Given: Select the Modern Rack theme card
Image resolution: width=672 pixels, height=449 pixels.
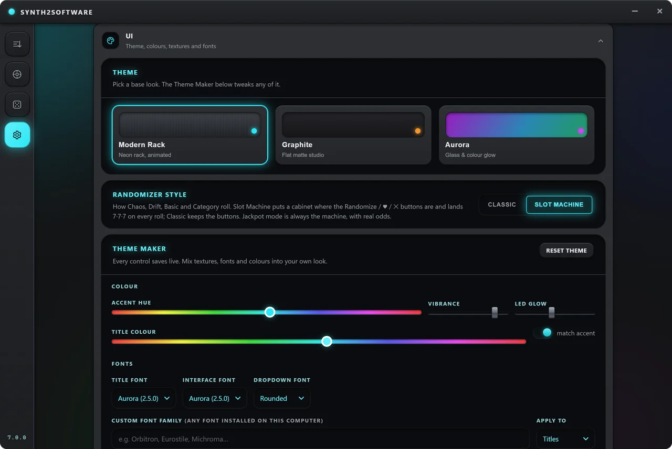Looking at the screenshot, I should [x=190, y=135].
